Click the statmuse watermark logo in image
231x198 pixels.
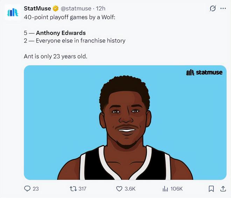tap(204, 72)
